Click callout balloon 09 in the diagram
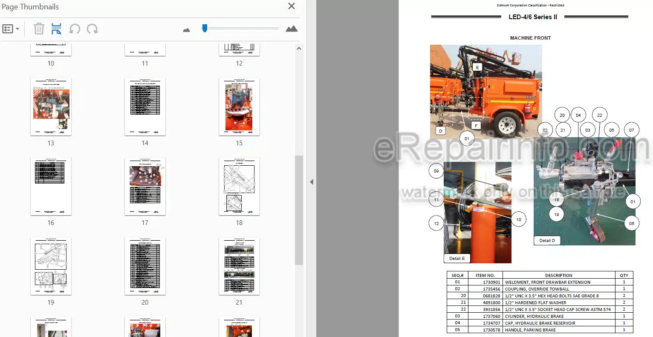The width and height of the screenshot is (653, 337). [436, 171]
